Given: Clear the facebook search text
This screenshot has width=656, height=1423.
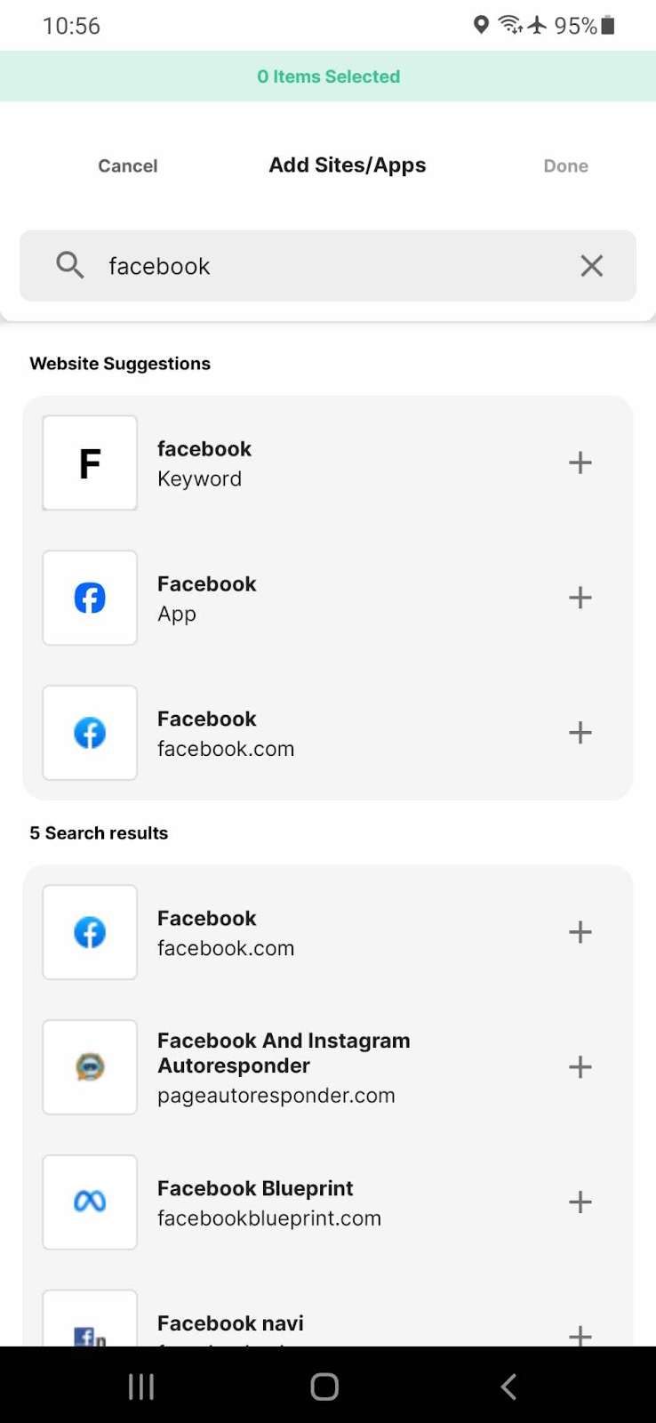Looking at the screenshot, I should pyautogui.click(x=591, y=266).
